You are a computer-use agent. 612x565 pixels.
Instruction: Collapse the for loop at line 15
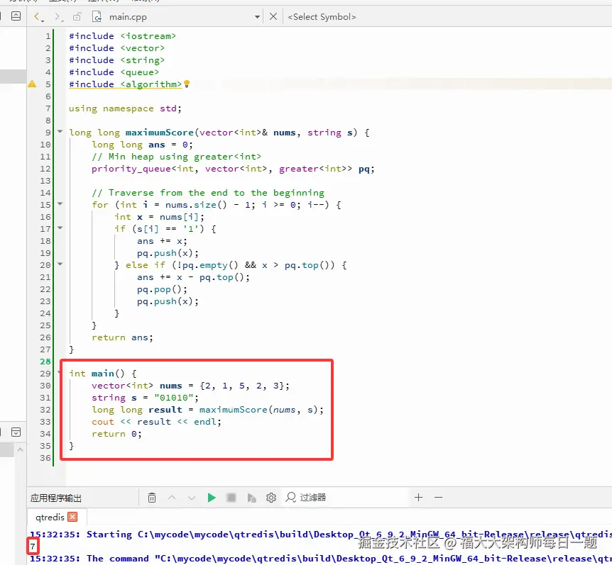click(60, 203)
